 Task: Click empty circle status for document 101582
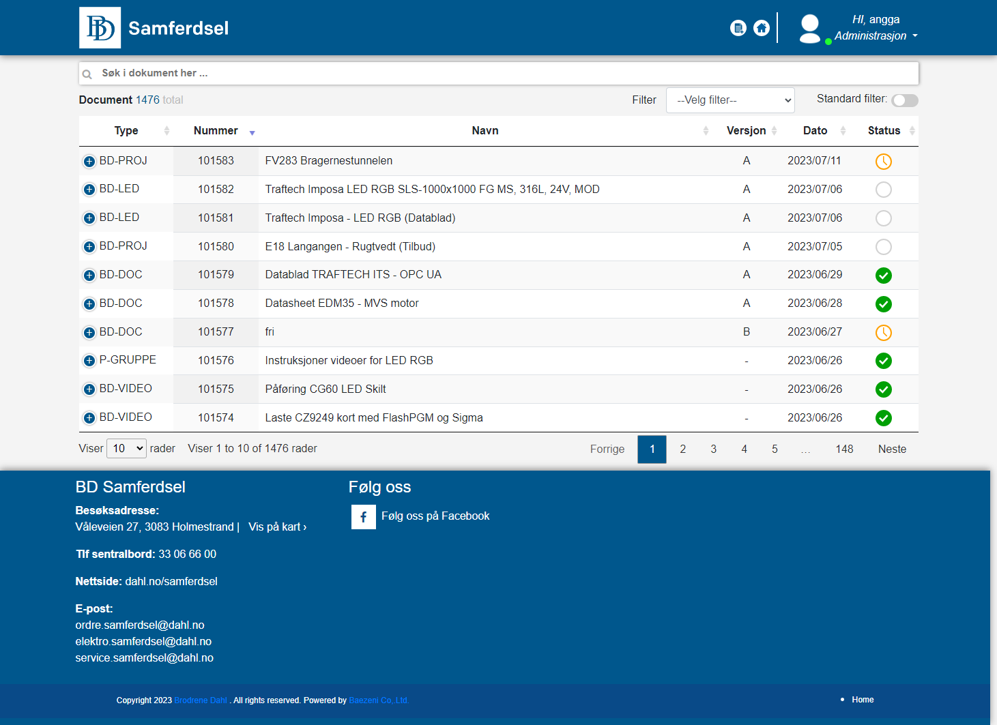pyautogui.click(x=883, y=190)
